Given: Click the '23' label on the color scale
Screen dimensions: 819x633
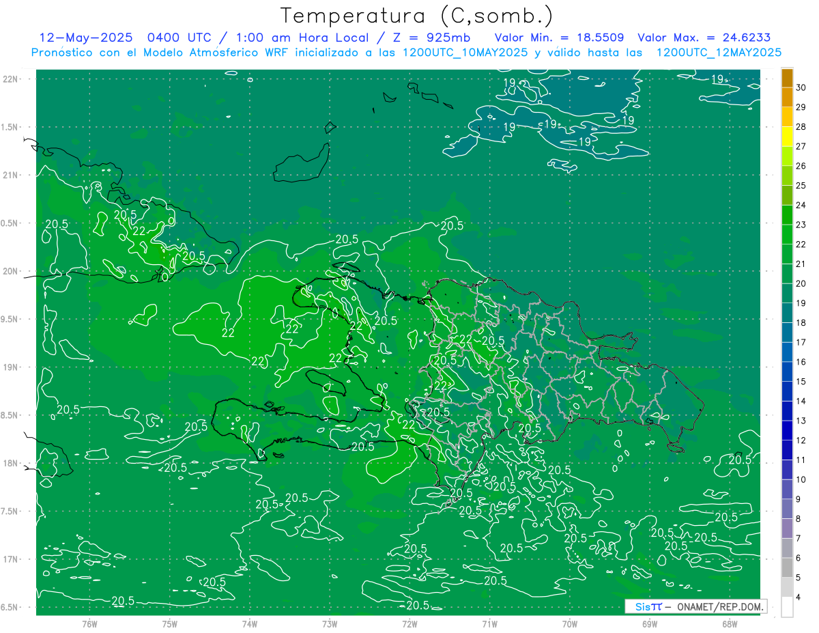Looking at the screenshot, I should (x=801, y=225).
